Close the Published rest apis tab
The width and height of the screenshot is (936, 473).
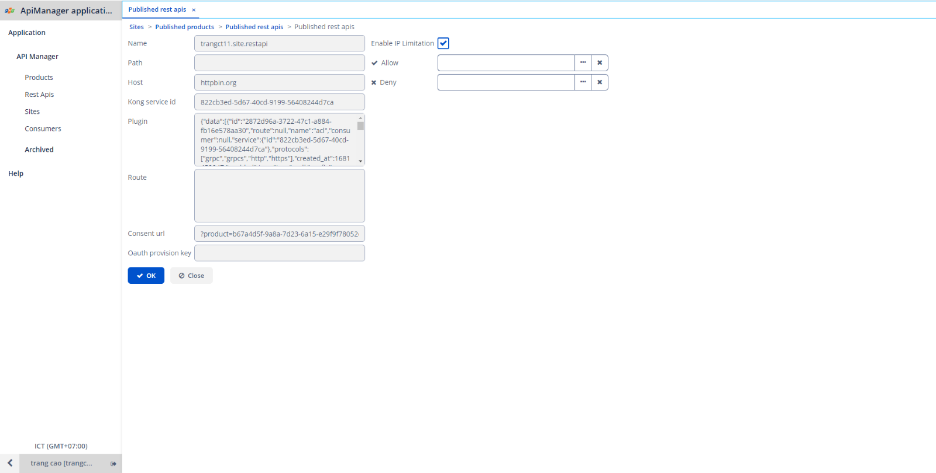(x=194, y=10)
